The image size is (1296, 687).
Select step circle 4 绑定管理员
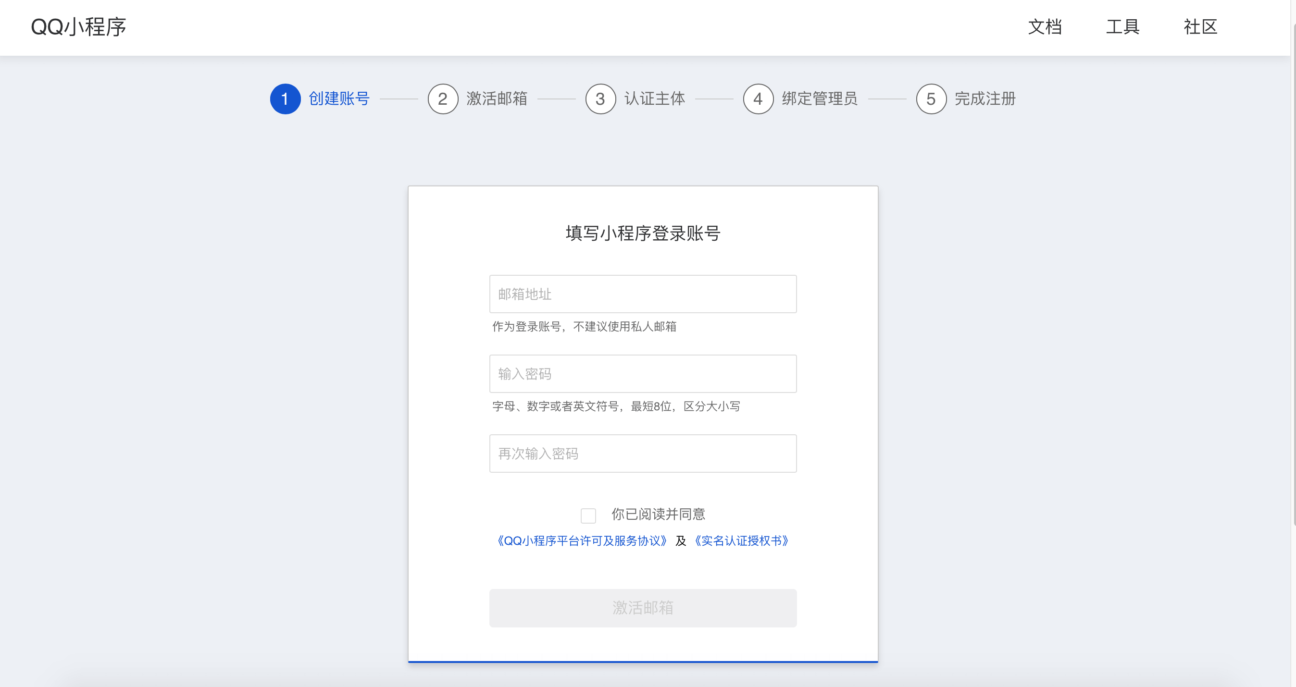coord(758,98)
